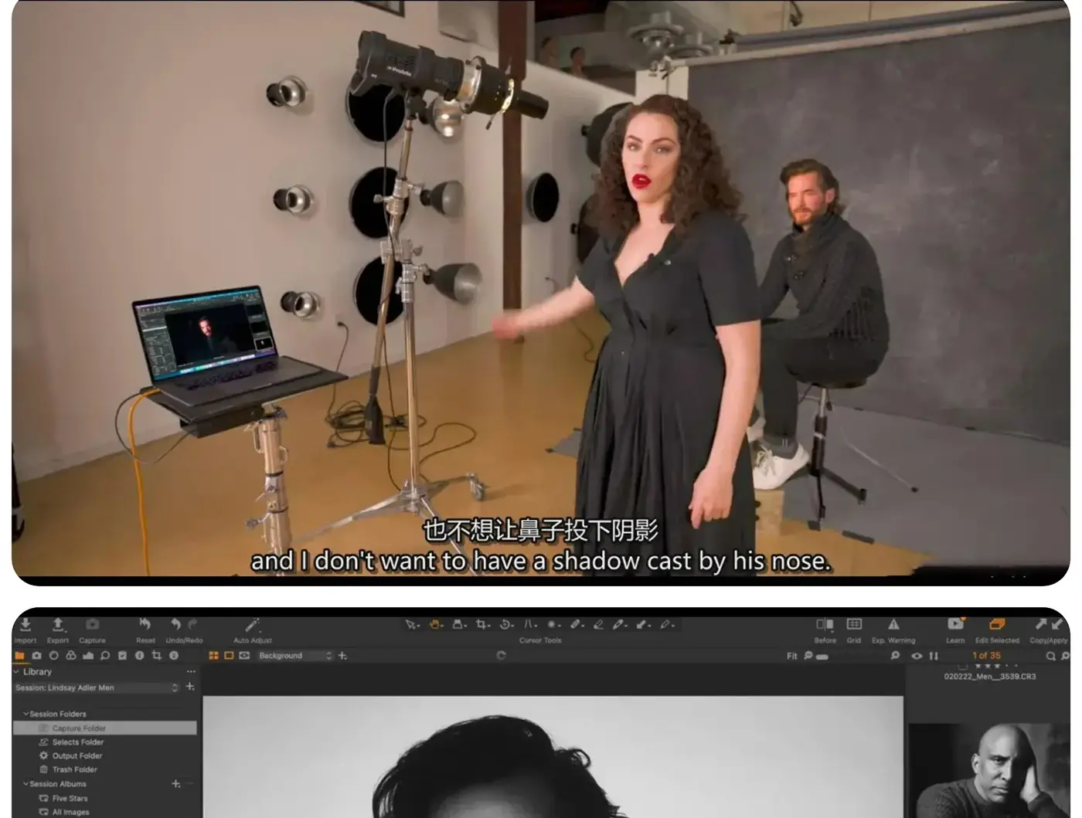Apply Auto Adjust magic wand
The image size is (1082, 818).
click(x=252, y=625)
